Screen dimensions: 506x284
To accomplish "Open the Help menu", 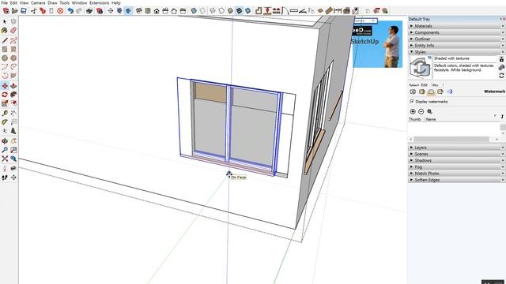I will 116,2.
